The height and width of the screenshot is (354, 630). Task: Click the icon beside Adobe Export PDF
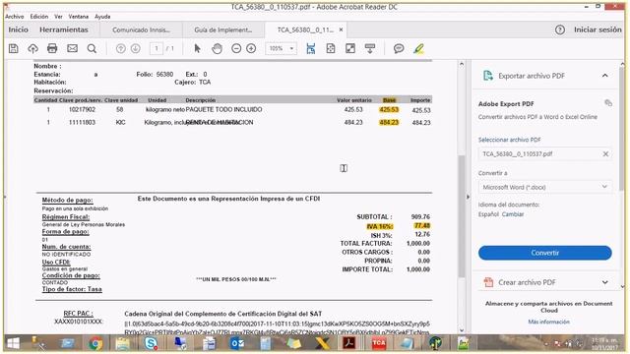[x=608, y=103]
